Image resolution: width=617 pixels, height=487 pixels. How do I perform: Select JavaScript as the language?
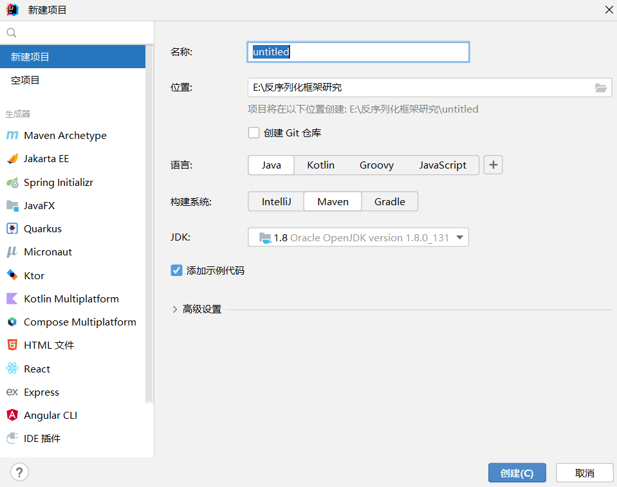443,165
